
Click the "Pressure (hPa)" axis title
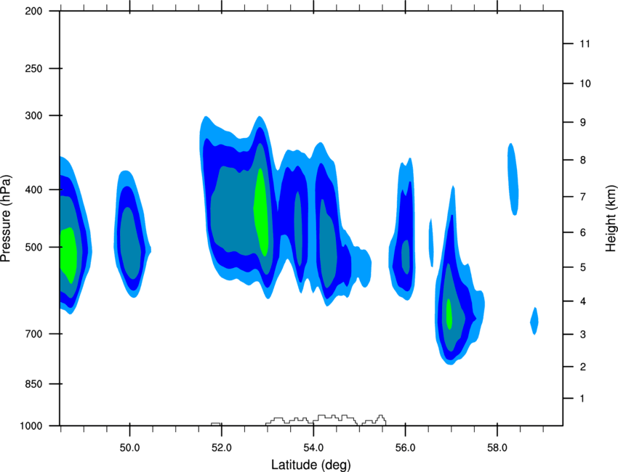[x=6, y=219]
